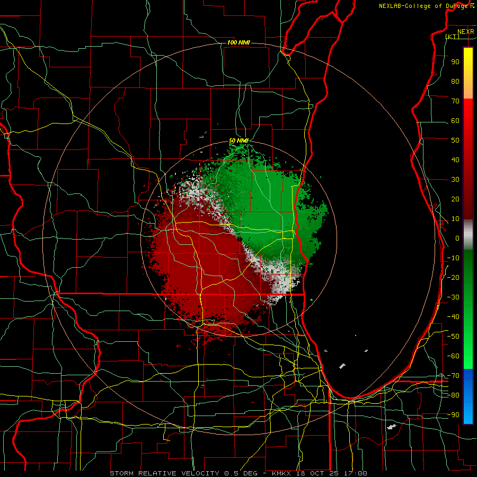Click the positive 30 scale value
This screenshot has height=477, width=477.
point(455,180)
